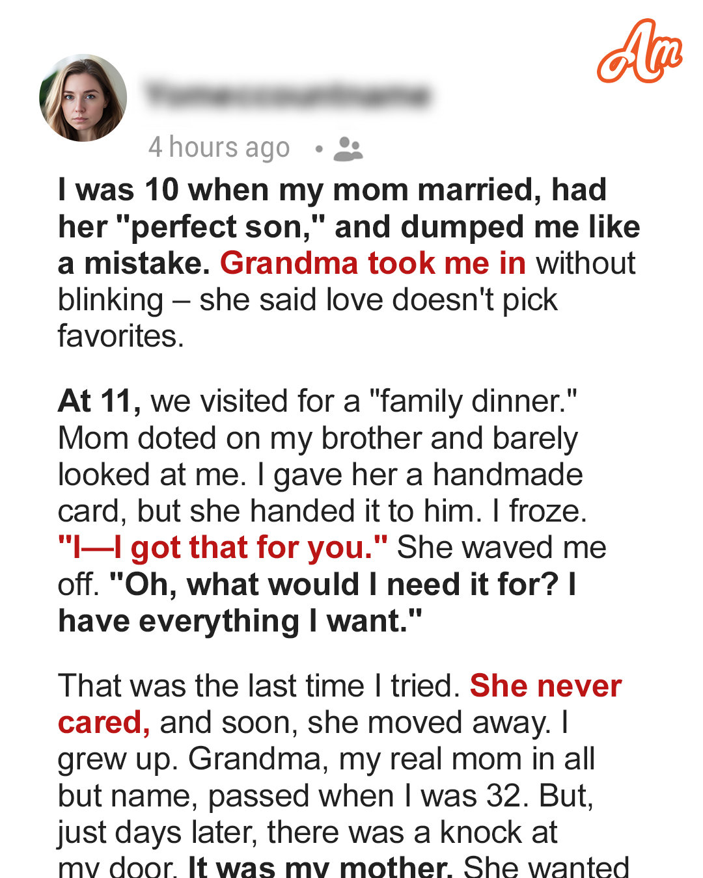Click the friends audience icon
703x878 pixels.
tap(348, 149)
